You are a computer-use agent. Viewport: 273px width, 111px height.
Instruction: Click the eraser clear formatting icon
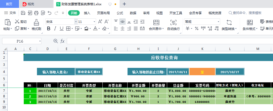[104, 29]
